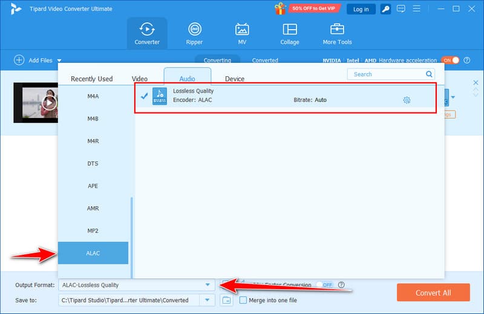
Task: Choose M4A in the format list
Action: pyautogui.click(x=93, y=96)
